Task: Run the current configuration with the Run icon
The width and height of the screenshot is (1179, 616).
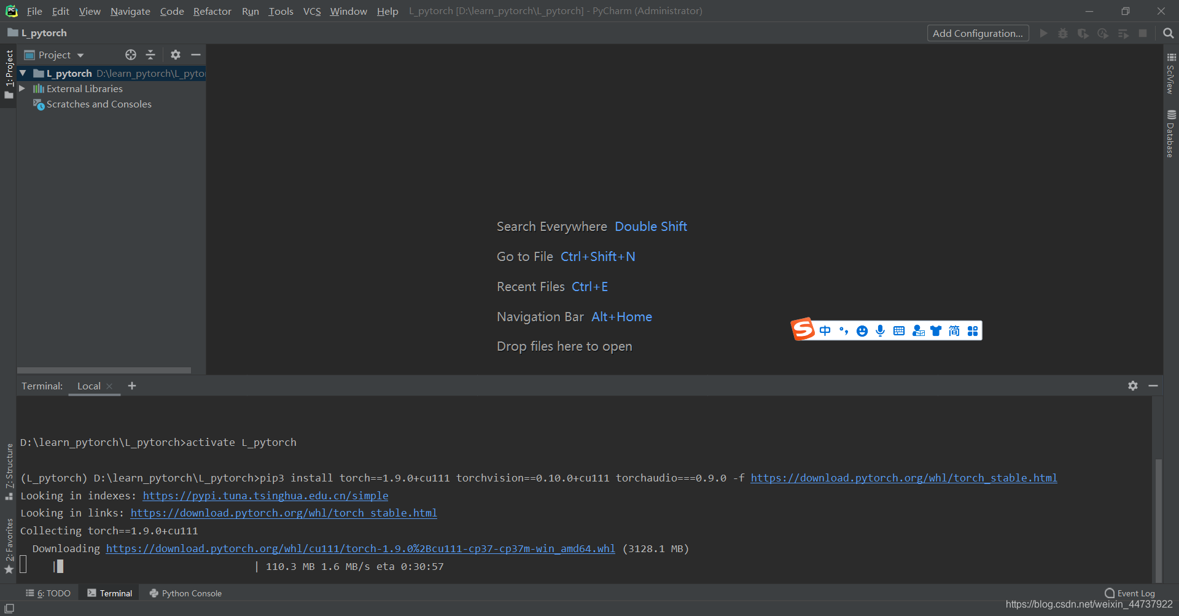Action: (x=1043, y=33)
